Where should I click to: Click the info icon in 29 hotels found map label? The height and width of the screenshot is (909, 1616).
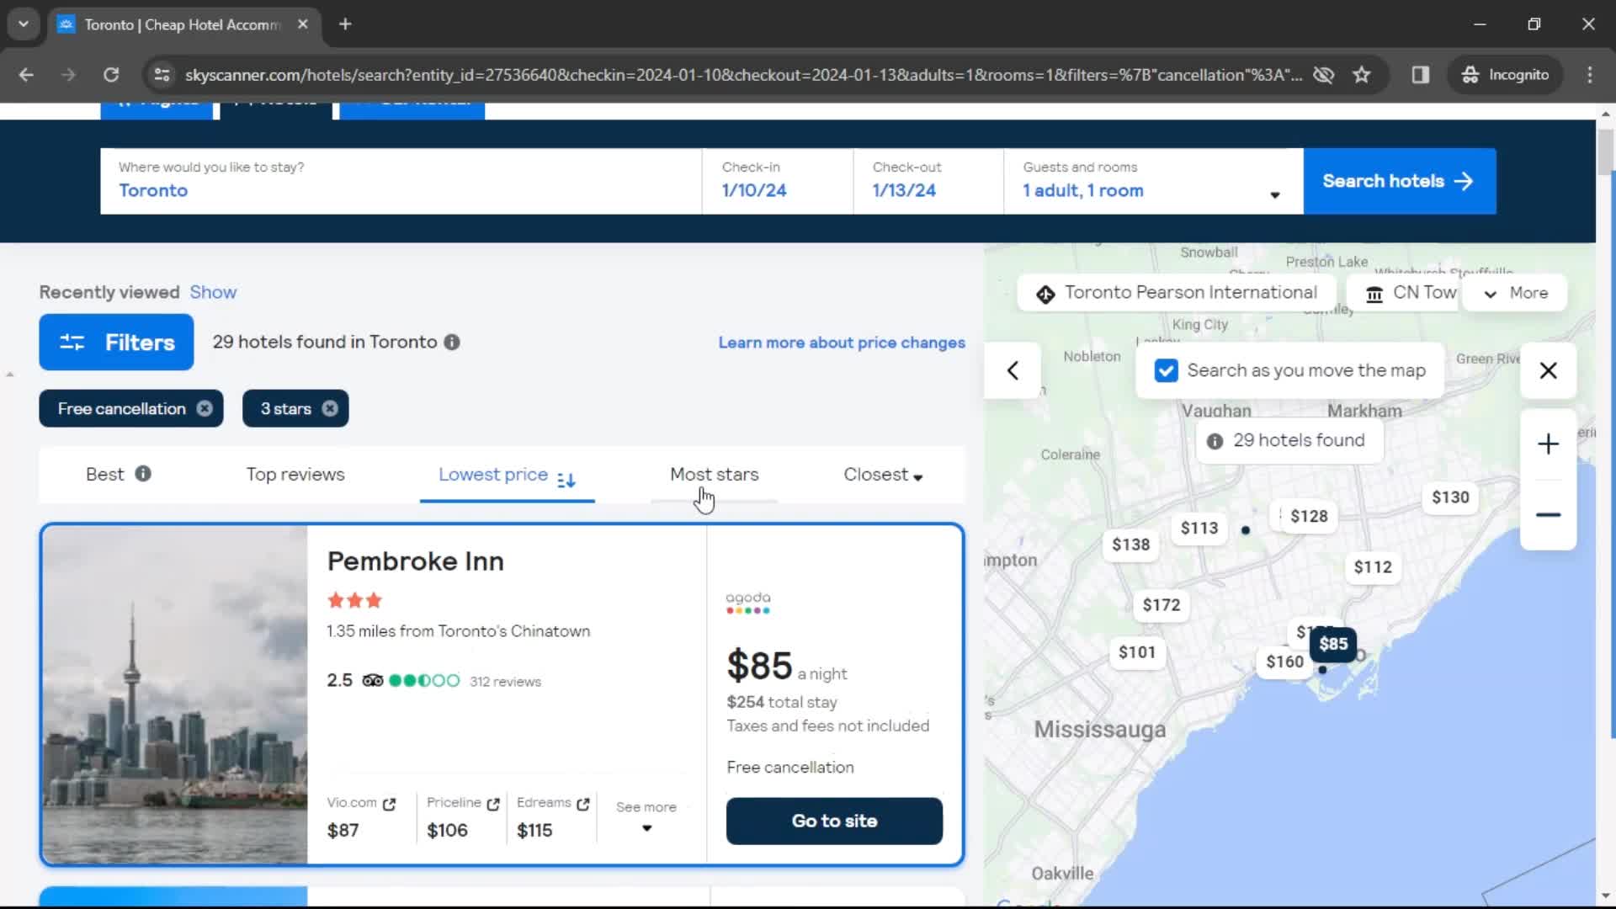pos(1215,441)
